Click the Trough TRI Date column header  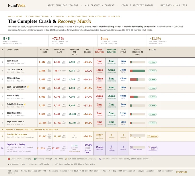click(60, 51)
